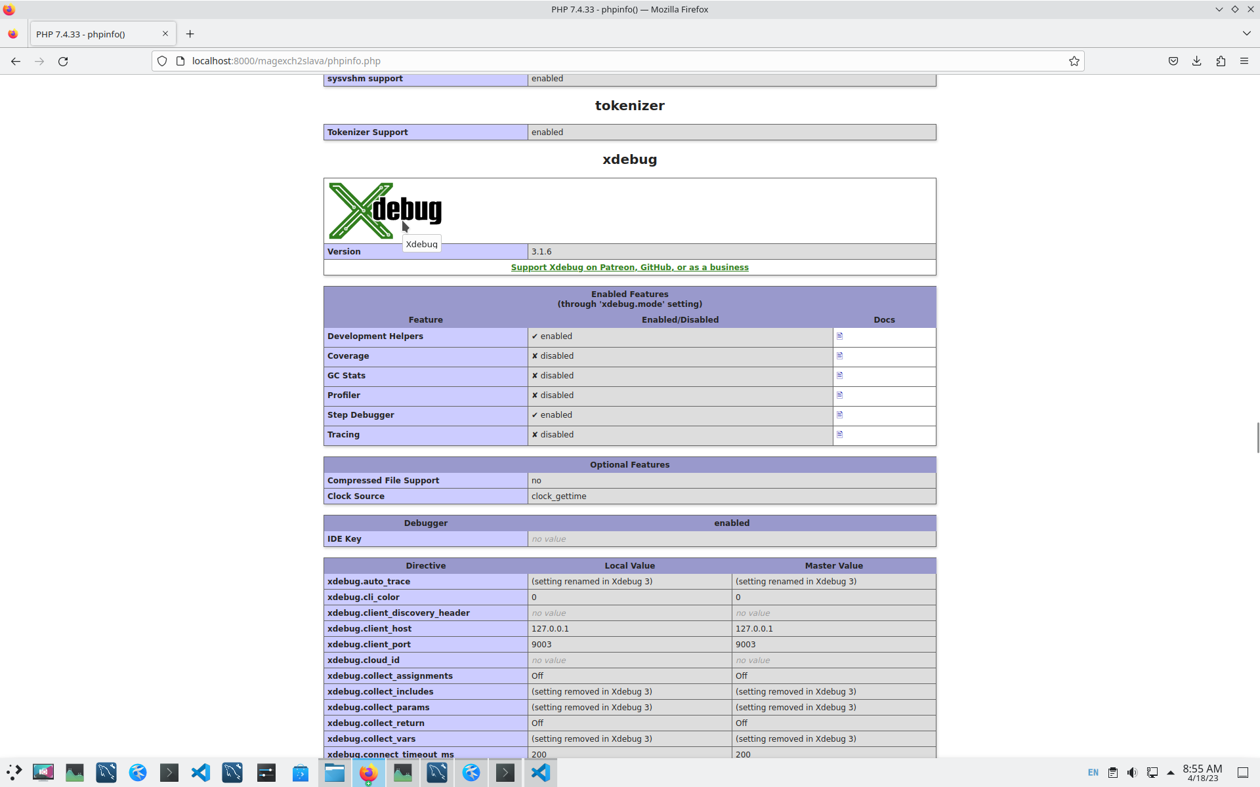The image size is (1260, 787).
Task: Open a new tab with plus button
Action: coord(190,34)
